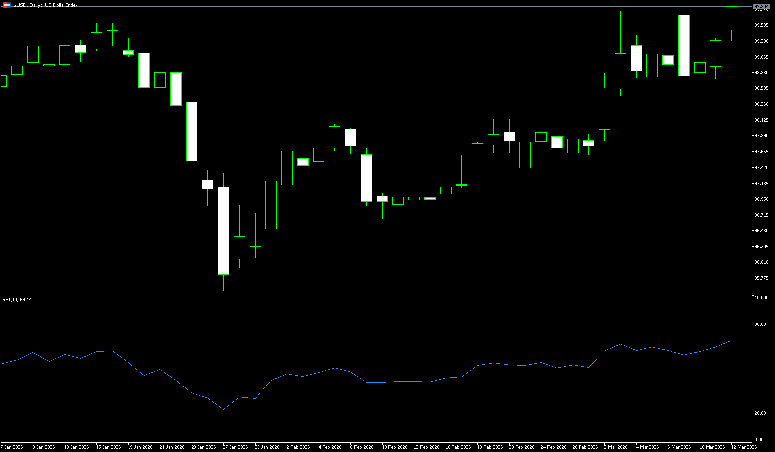The image size is (775, 452).
Task: Select the blue RSI line at its lowest point
Action: [x=223, y=409]
